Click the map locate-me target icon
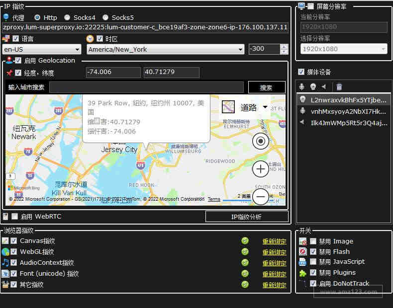Viewport: 393px width, 308px height. pyautogui.click(x=261, y=141)
